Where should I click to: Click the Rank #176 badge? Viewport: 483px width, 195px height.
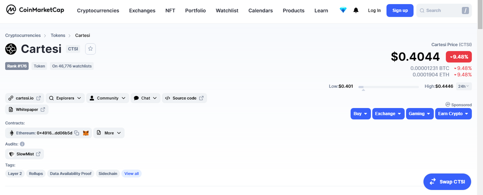(17, 66)
